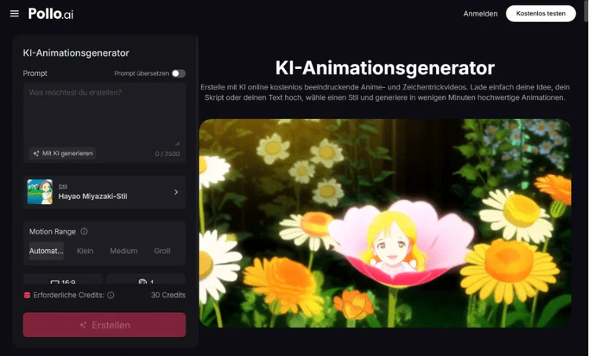Image resolution: width=589 pixels, height=356 pixels.
Task: Select the Groß motion range option
Action: 163,251
